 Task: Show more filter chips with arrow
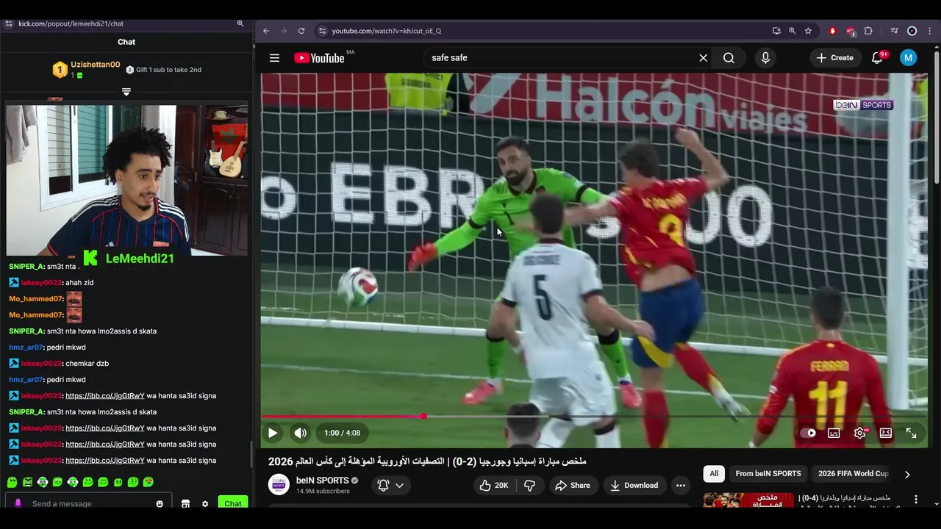907,475
